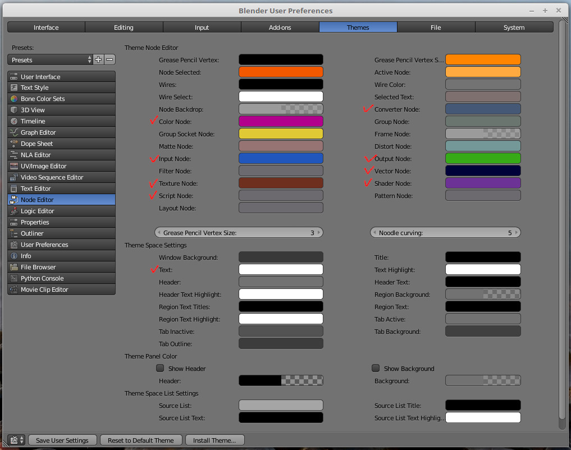Viewport: 571px width, 450px height.
Task: Remove the theme preset with minus
Action: pyautogui.click(x=109, y=59)
